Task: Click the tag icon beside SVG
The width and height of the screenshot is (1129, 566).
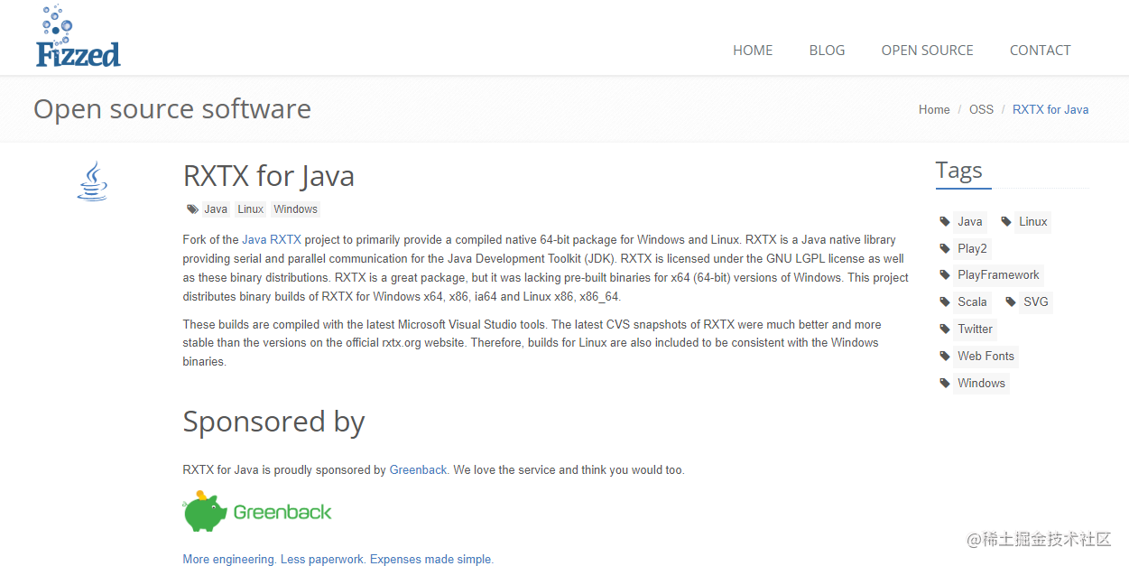Action: 1011,302
